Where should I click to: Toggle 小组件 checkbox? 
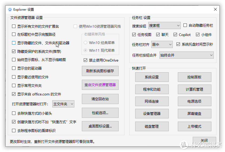(198, 35)
